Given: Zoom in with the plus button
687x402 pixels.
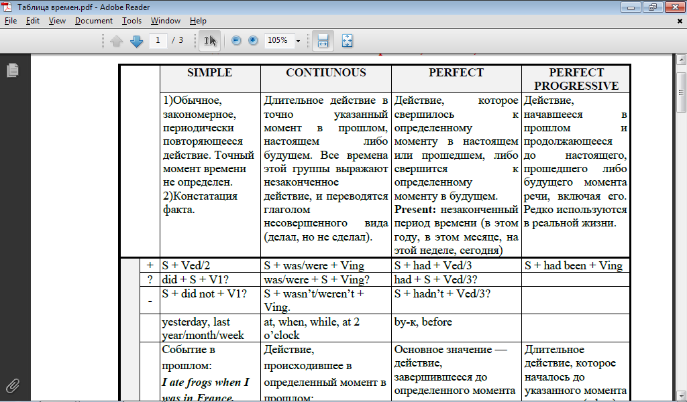Looking at the screenshot, I should (253, 40).
